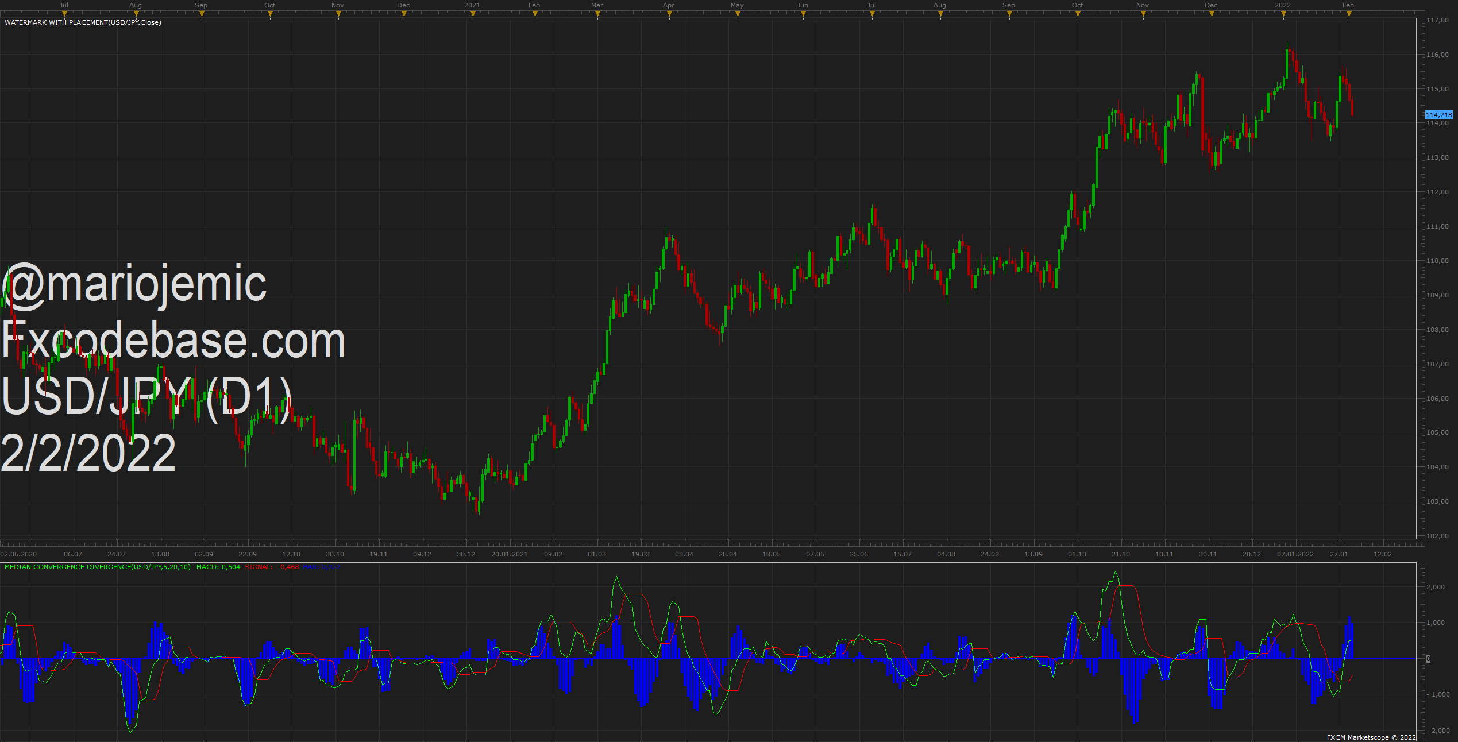The image size is (1458, 742).
Task: Click the 116,00 price level on the scale
Action: click(1438, 55)
